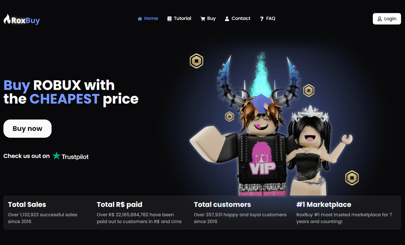Click the green Trustpilot star icon
The width and height of the screenshot is (405, 245).
56,156
